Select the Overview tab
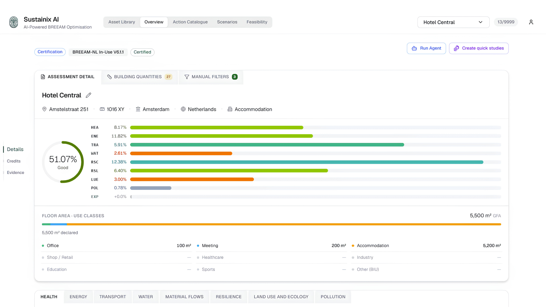The width and height of the screenshot is (546, 307). pos(154,22)
